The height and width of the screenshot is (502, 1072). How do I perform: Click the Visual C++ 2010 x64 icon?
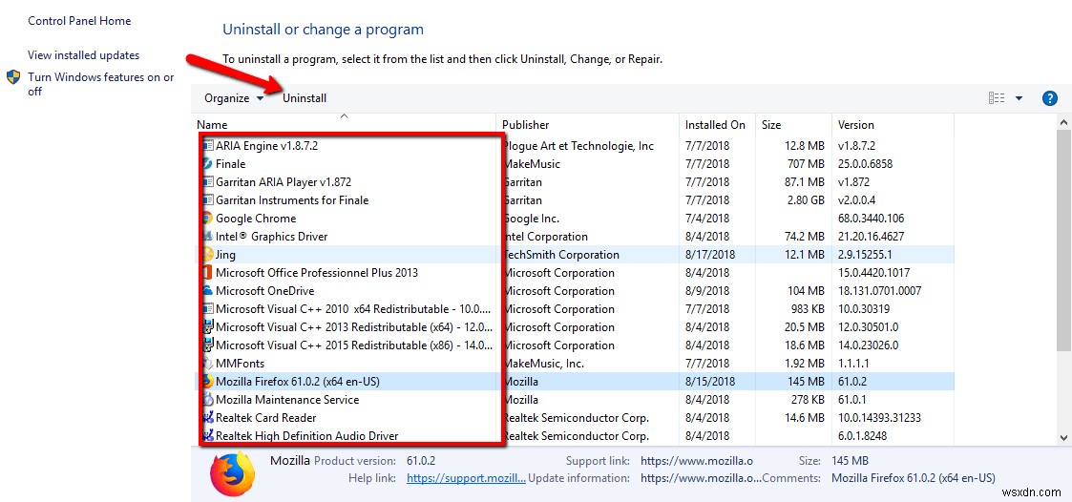[209, 309]
